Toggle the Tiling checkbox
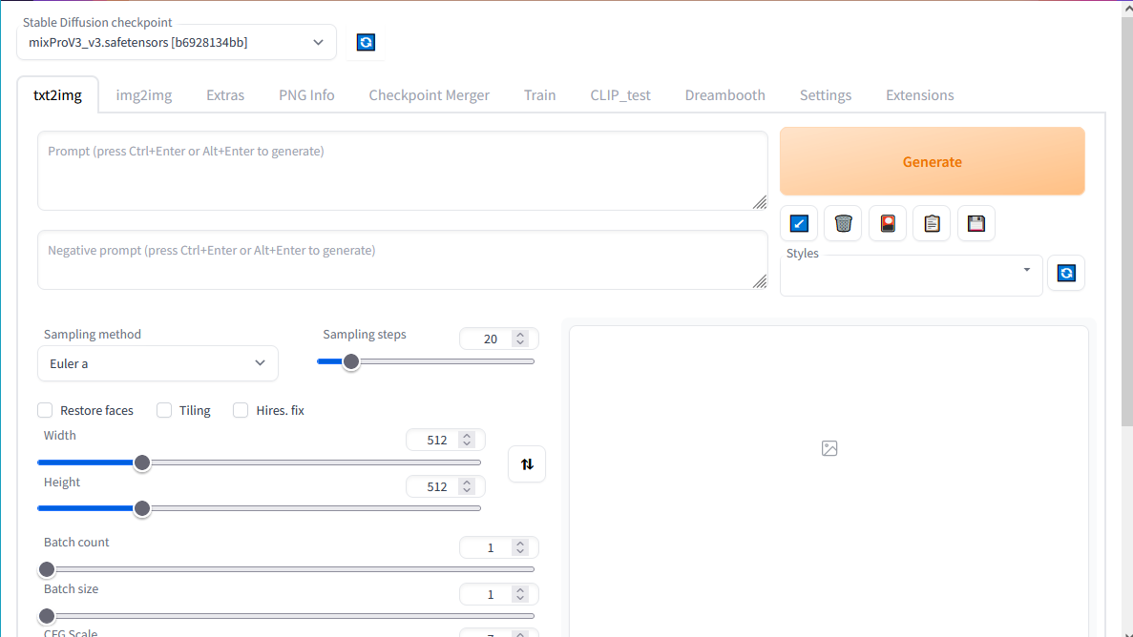1133x637 pixels. point(164,410)
